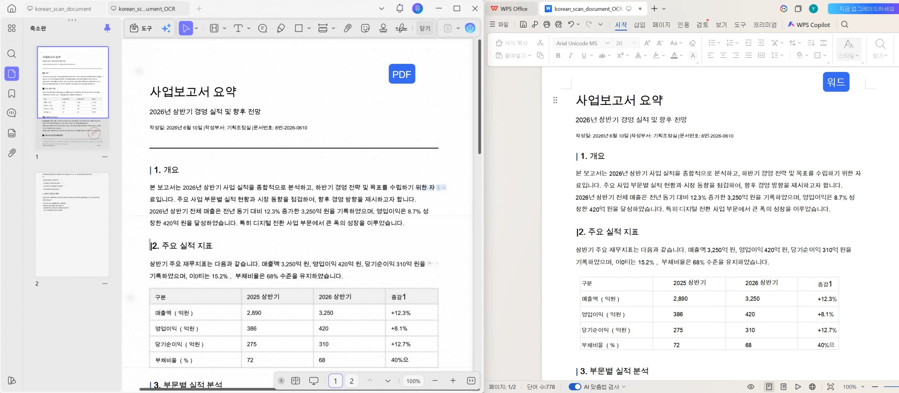Toggle bold formatting in WPS
The image size is (899, 393).
point(558,55)
